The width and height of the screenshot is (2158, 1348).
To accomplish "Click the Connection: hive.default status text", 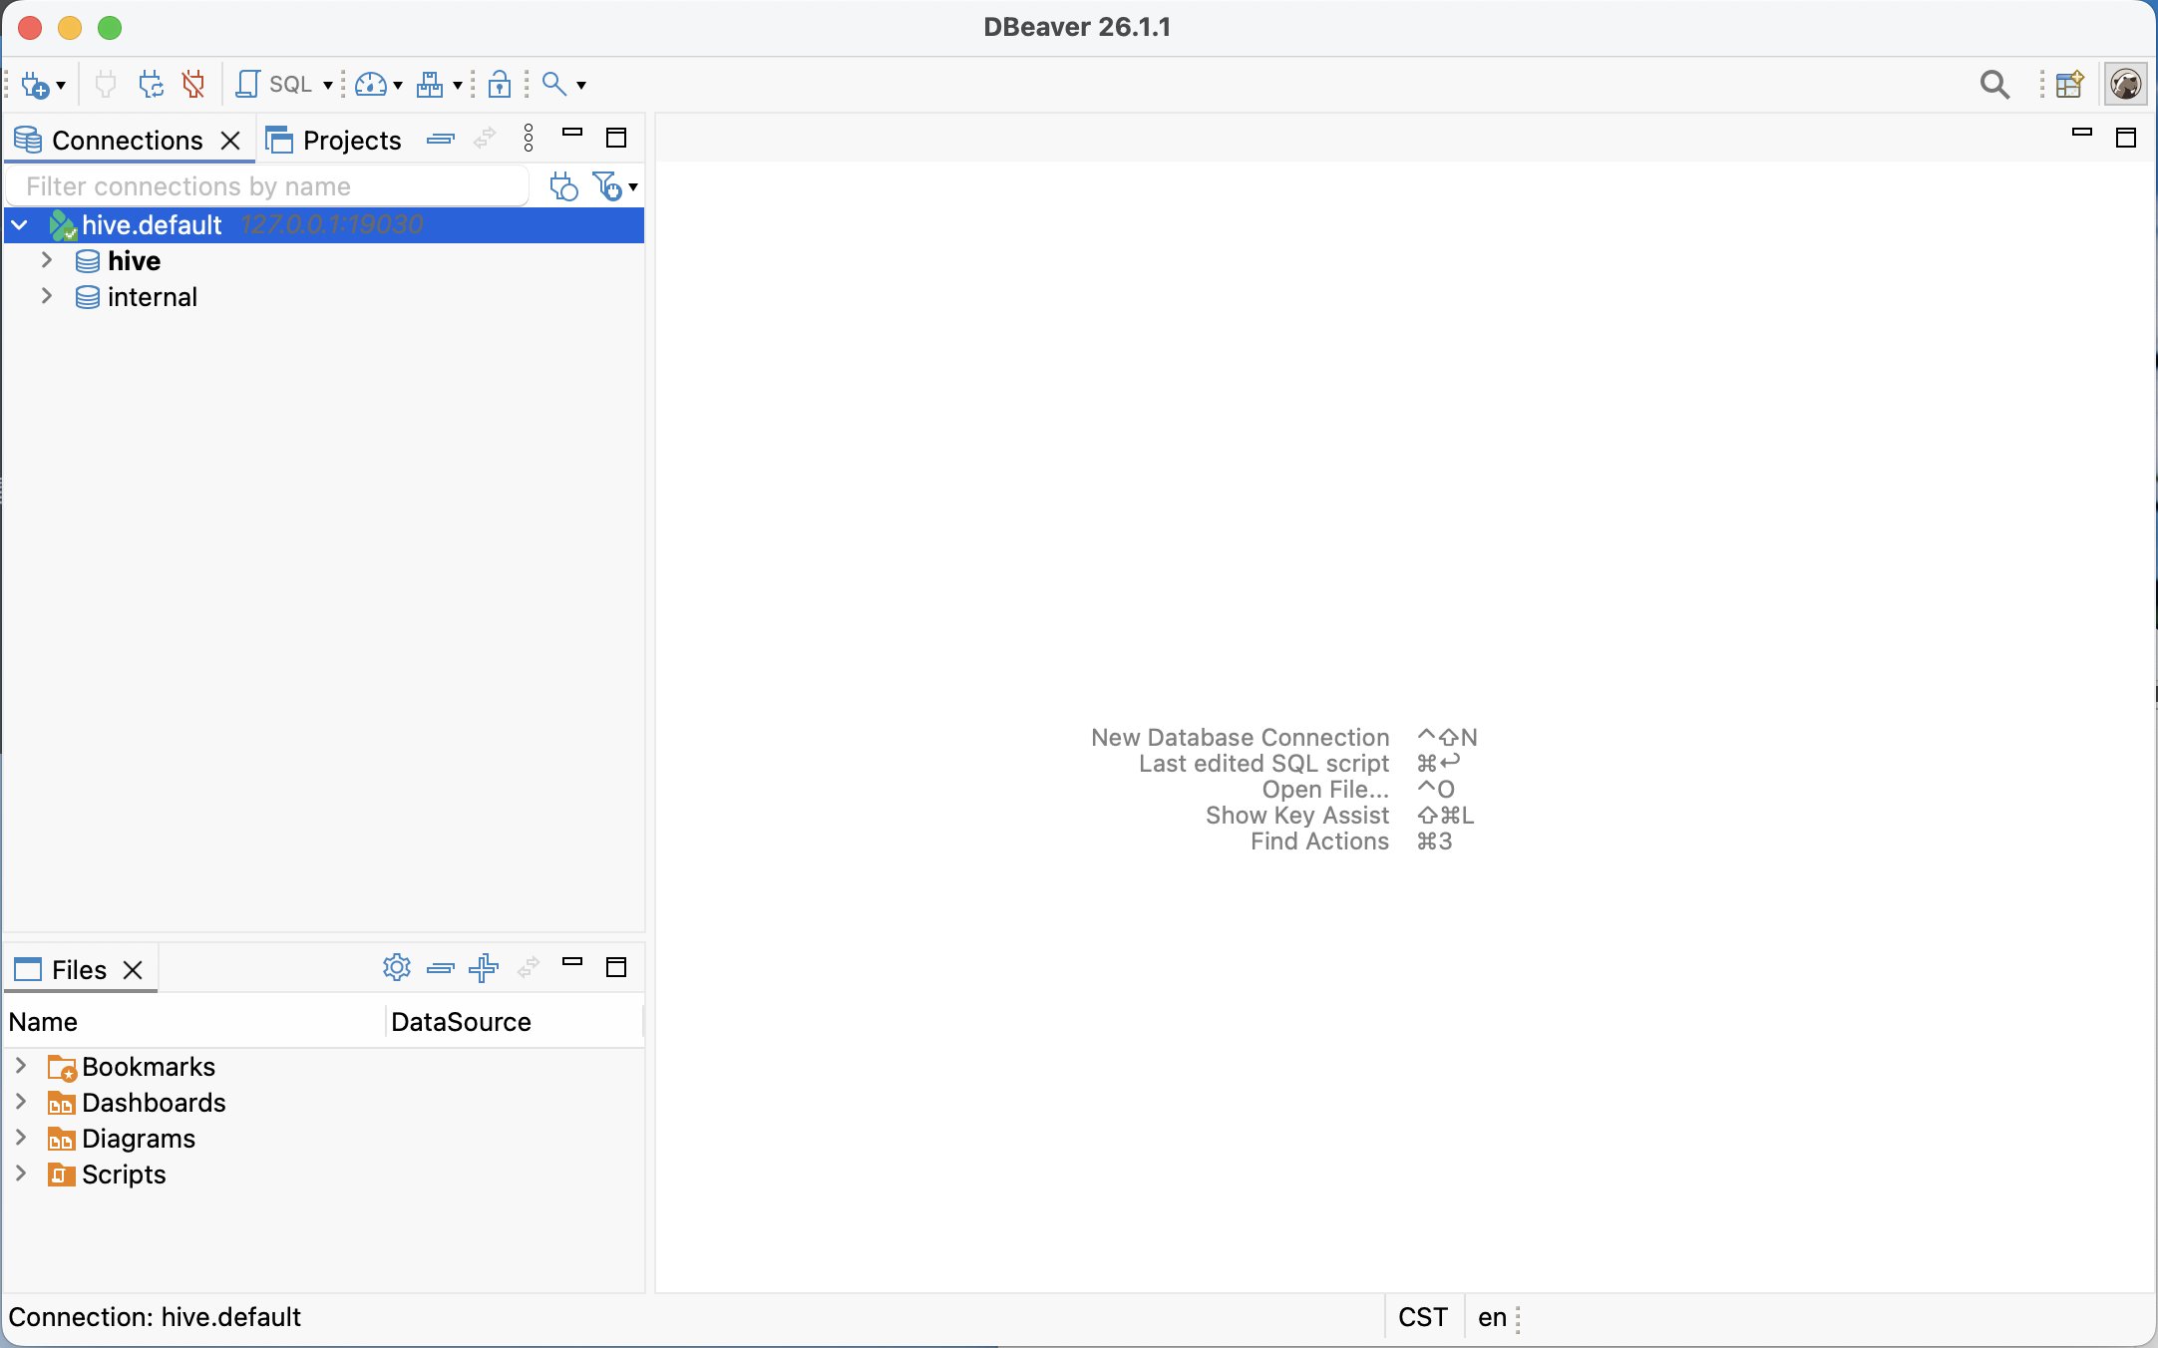I will pyautogui.click(x=155, y=1317).
